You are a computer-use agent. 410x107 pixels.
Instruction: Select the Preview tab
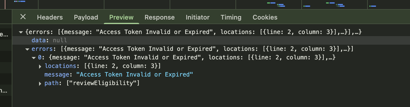[121, 17]
